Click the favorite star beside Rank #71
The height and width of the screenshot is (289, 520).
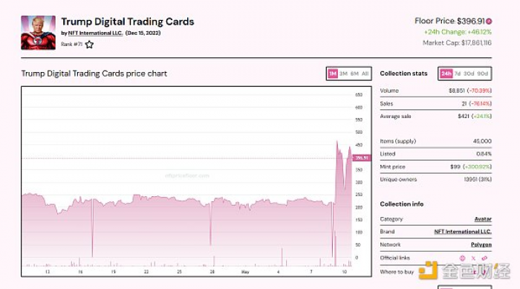[89, 45]
